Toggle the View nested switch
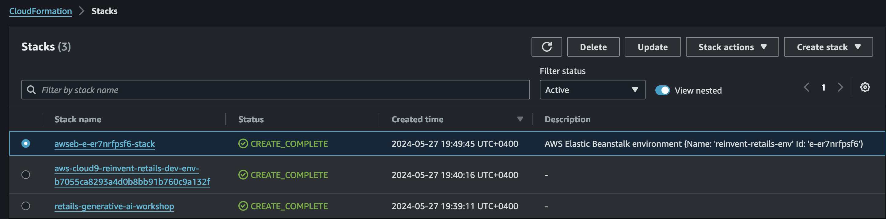Image resolution: width=886 pixels, height=219 pixels. click(x=662, y=90)
